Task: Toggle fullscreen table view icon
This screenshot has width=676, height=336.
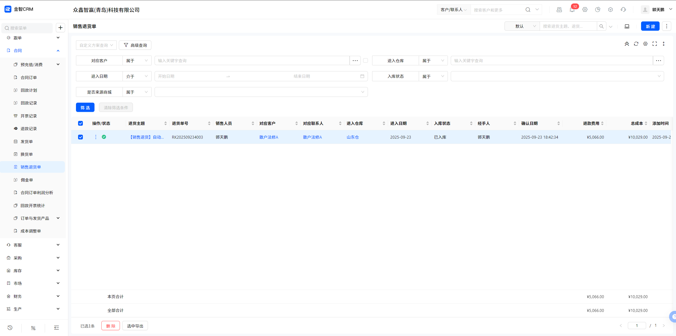Action: pos(655,44)
